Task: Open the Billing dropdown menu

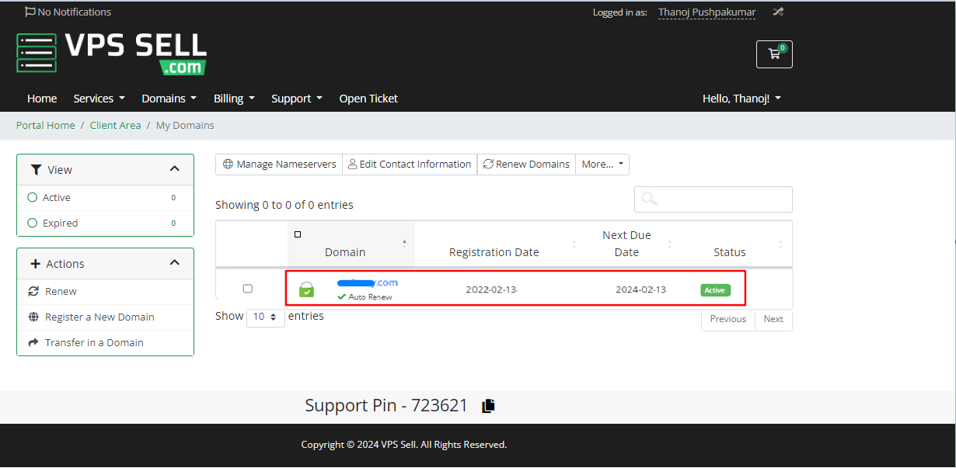Action: pos(234,99)
